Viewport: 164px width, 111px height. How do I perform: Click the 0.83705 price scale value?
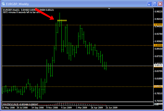[158, 71]
